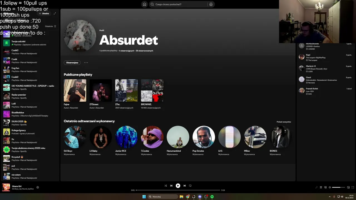Open the SIŁKA 2025 playlist

(30, 123)
